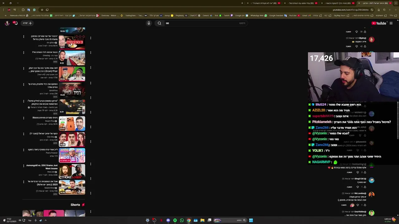Open the Google Translate bookmark
The height and width of the screenshot is (224, 399).
click(x=278, y=15)
